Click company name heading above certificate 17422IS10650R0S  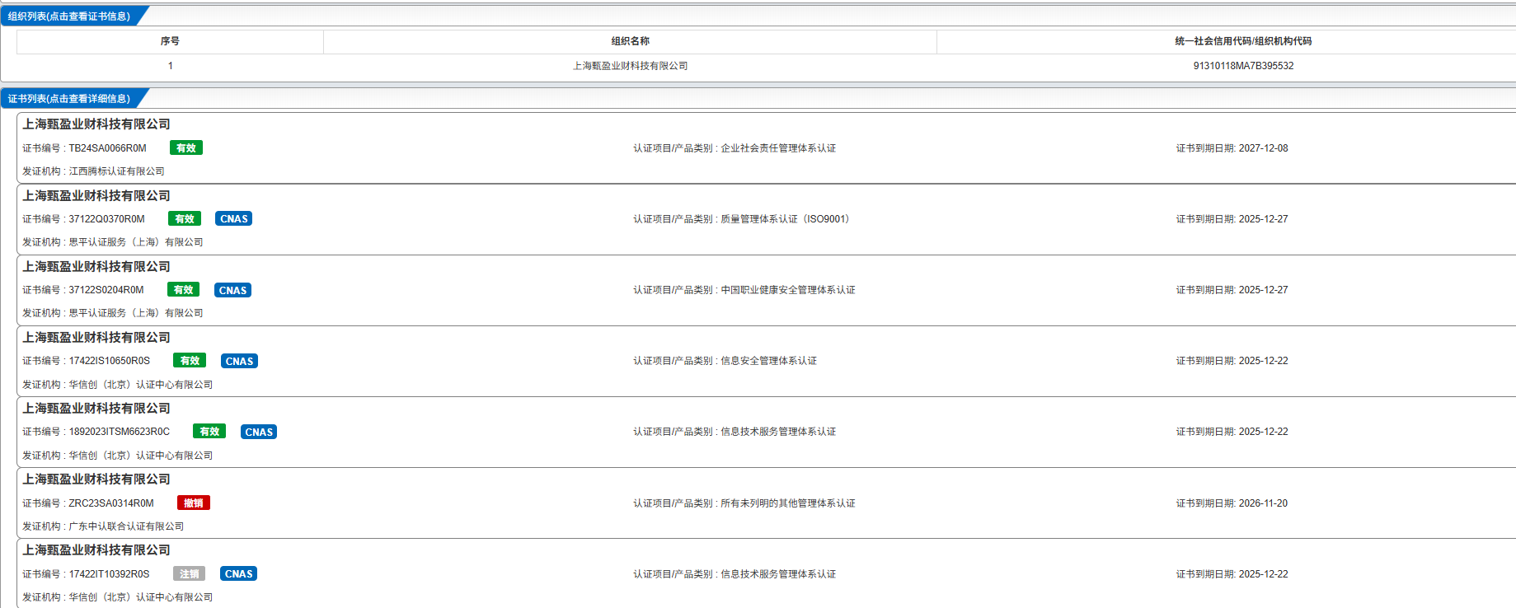tap(96, 338)
